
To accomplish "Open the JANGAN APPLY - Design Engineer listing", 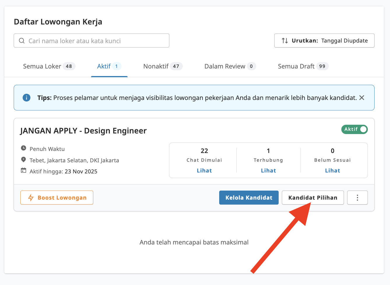I will 83,131.
